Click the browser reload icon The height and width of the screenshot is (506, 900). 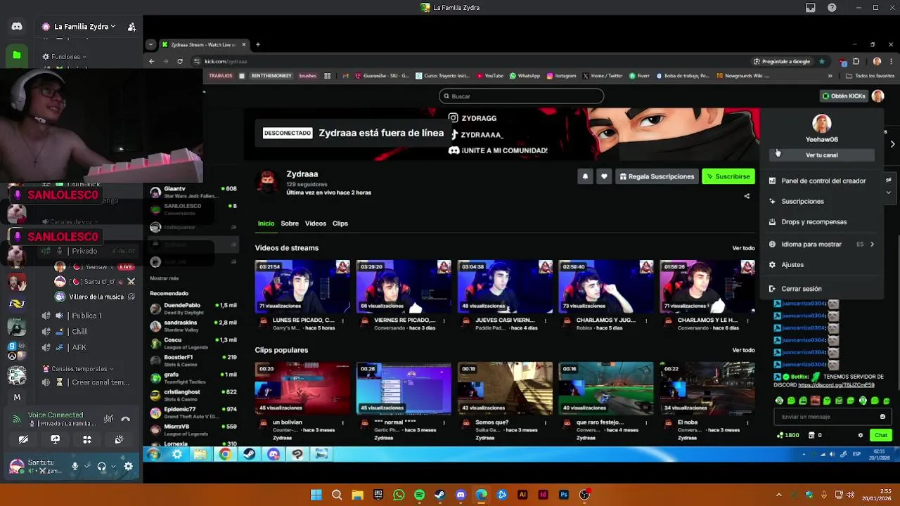[x=180, y=61]
